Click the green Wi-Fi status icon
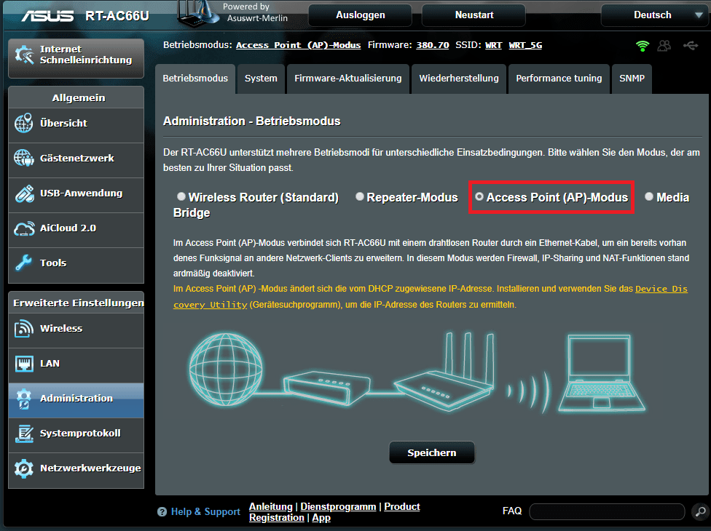 click(643, 46)
